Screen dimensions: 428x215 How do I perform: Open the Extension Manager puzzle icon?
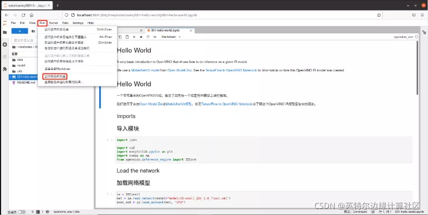(4, 69)
